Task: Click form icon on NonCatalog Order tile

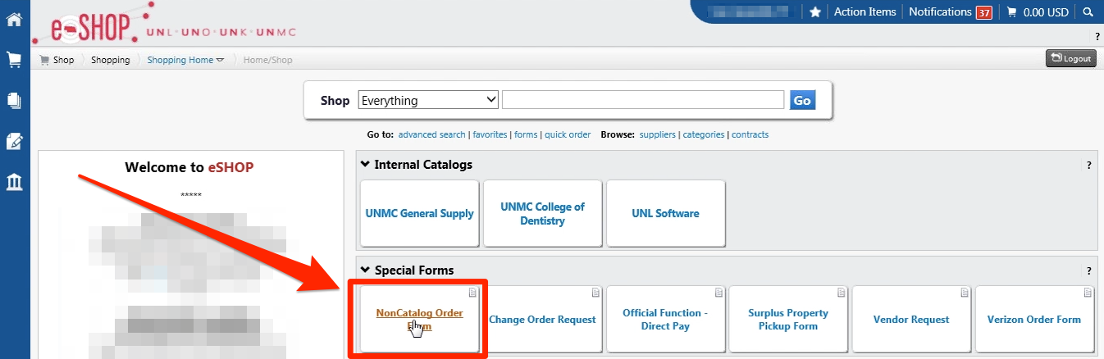Action: (x=472, y=293)
